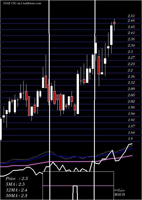Click the 2.05 price axis label

[131, 95]
